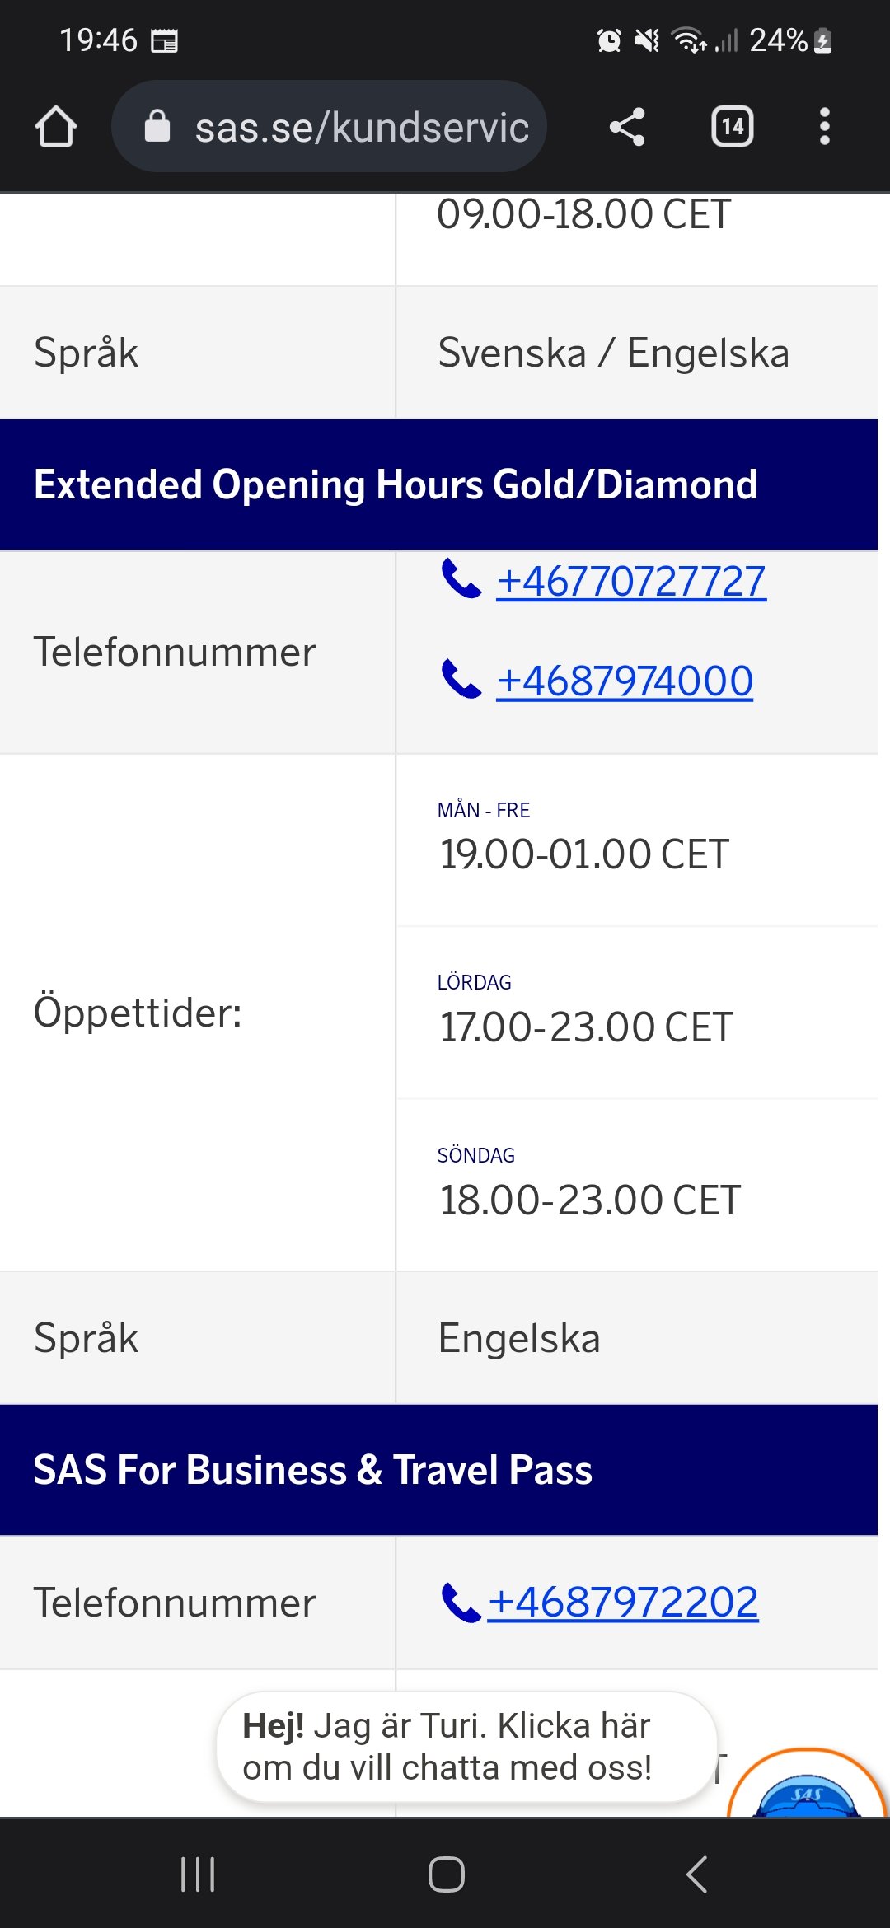Tap phone icon beside +4687972202
The width and height of the screenshot is (890, 1928).
tap(461, 1603)
